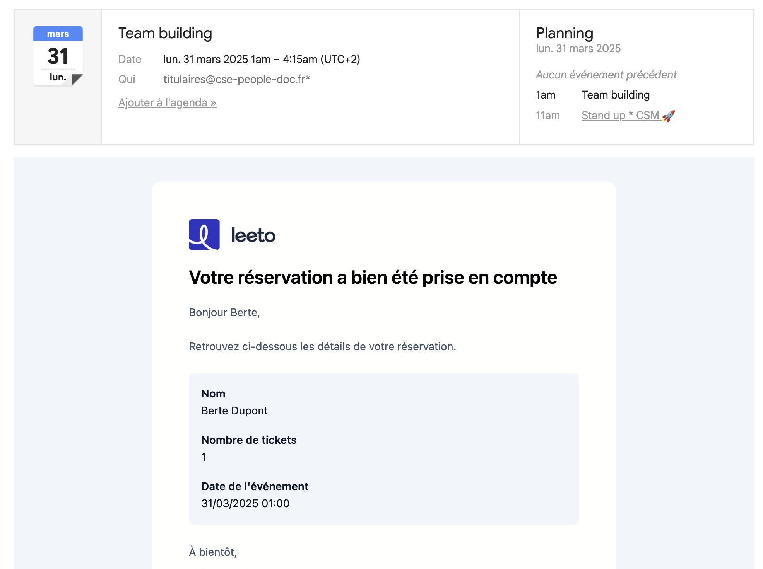Click the leeto logo icon
This screenshot has width=763, height=569.
(x=204, y=234)
